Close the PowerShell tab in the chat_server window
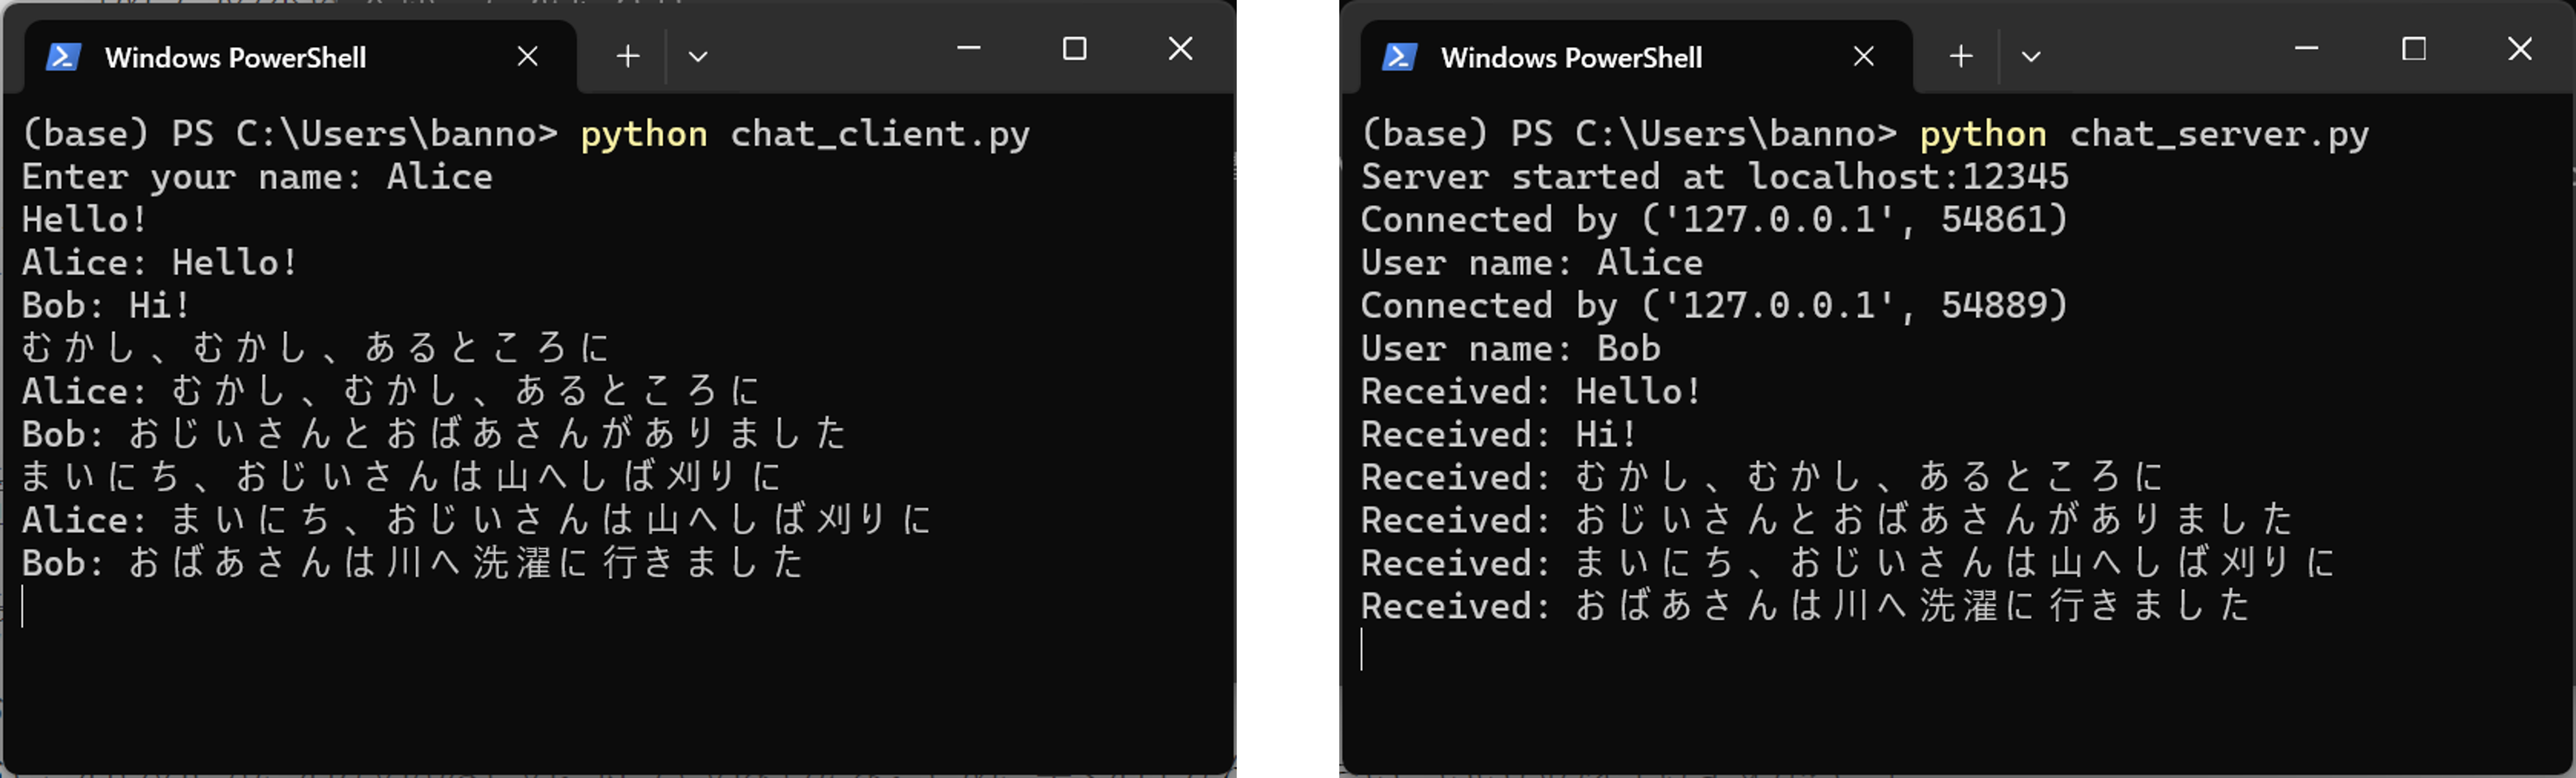2576x778 pixels. (x=1863, y=57)
